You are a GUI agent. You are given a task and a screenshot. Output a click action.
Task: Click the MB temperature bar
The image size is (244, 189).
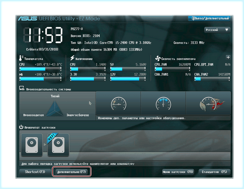coord(40,79)
